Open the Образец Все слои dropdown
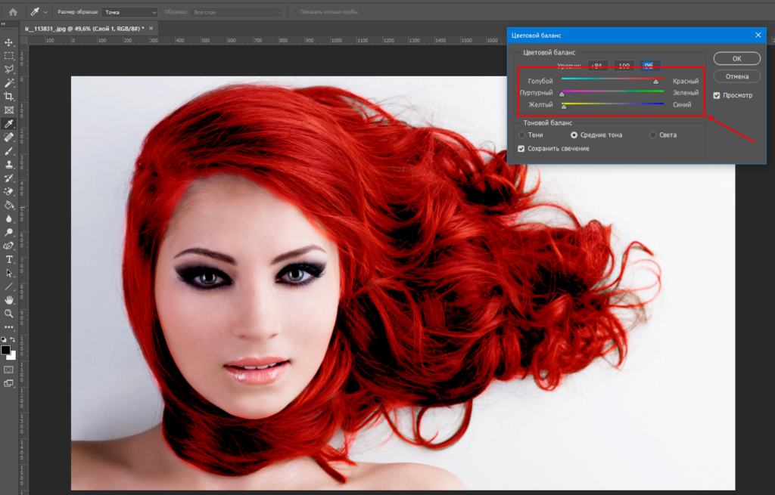 click(x=236, y=12)
